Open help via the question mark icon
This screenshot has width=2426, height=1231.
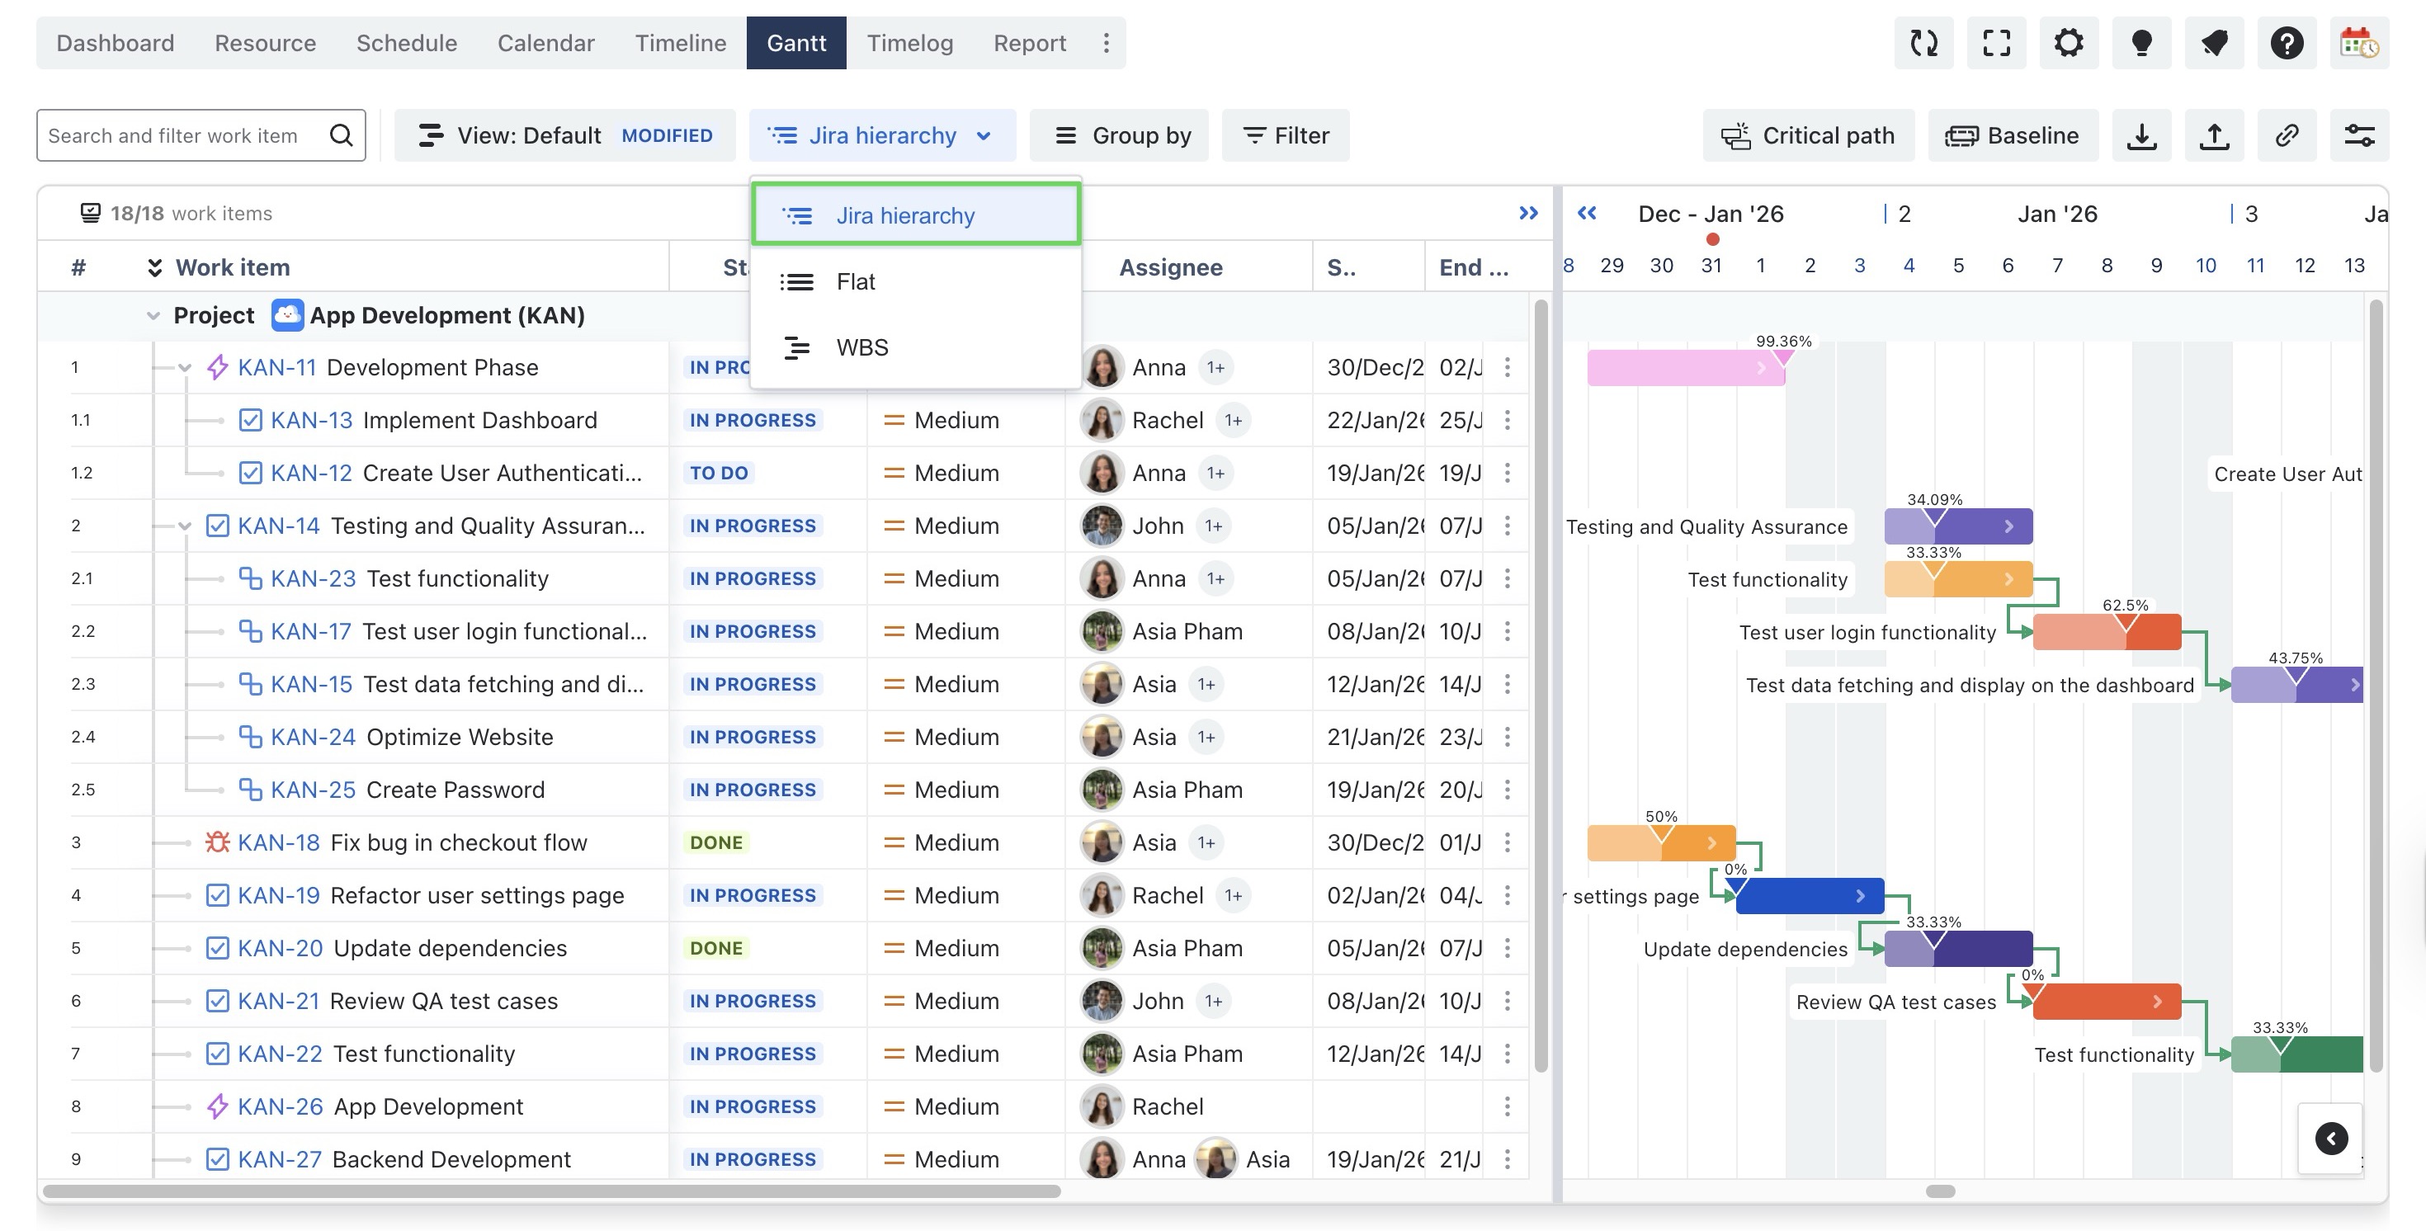pos(2287,42)
